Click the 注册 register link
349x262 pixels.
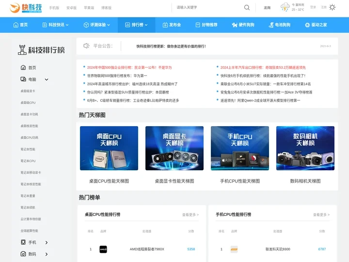tap(324, 7)
